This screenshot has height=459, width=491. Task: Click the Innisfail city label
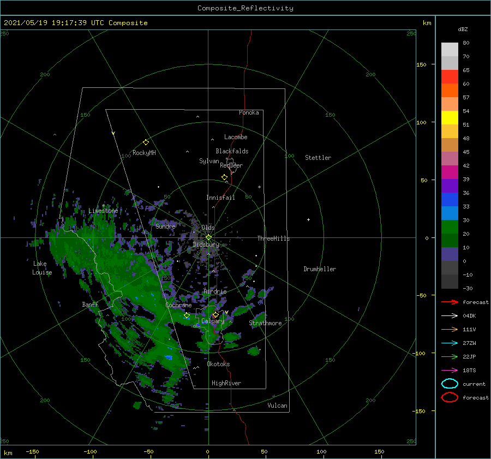pyautogui.click(x=220, y=198)
